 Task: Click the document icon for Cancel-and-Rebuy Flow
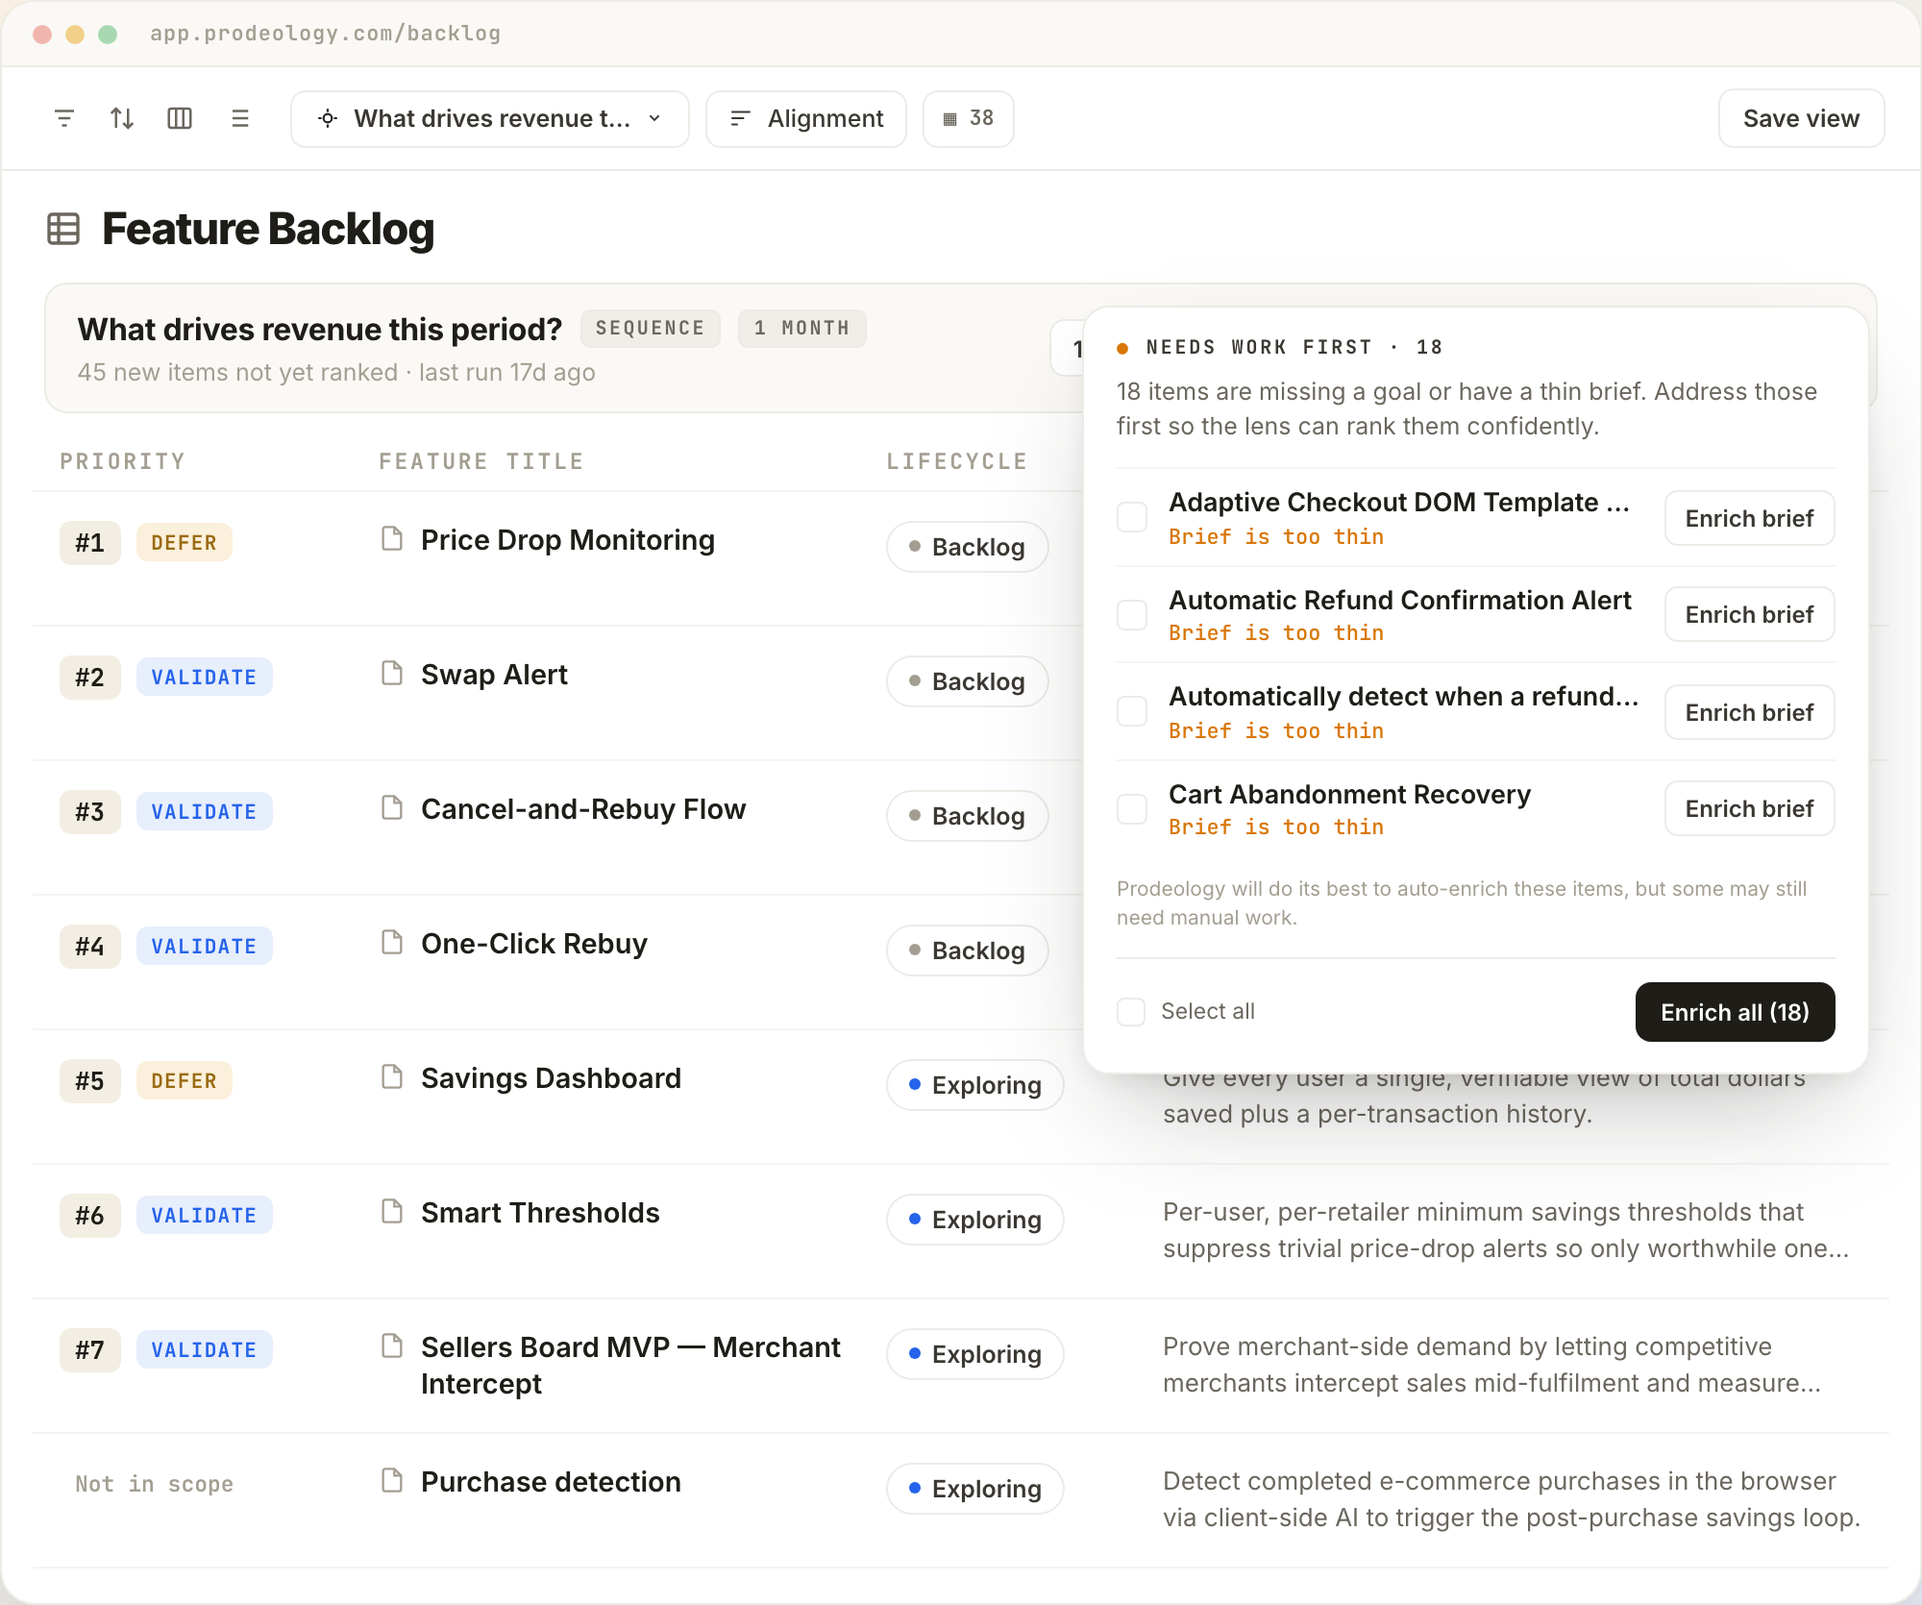392,807
